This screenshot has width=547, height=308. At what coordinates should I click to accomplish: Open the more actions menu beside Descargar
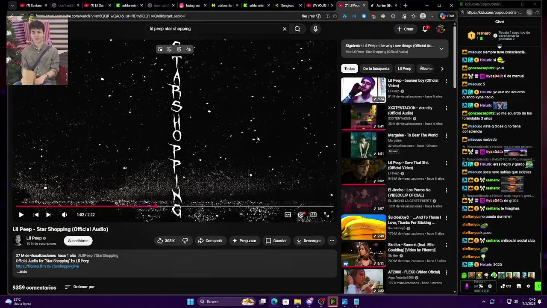click(x=332, y=241)
